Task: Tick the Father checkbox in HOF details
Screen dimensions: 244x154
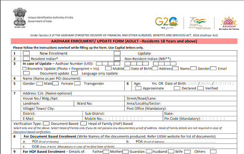Action: [x=106, y=151]
